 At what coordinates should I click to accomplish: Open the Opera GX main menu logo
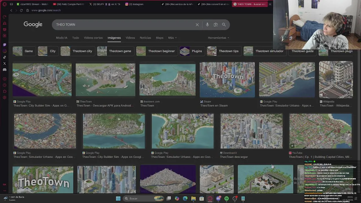point(5,4)
